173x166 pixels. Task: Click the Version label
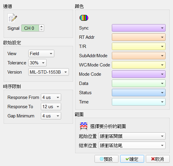[15, 72]
